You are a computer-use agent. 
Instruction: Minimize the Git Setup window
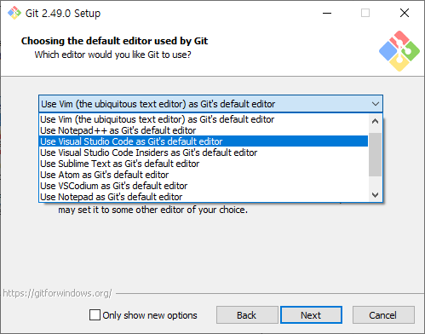(x=327, y=13)
